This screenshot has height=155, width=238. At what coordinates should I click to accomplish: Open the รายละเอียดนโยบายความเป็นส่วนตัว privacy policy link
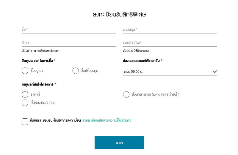click(x=107, y=120)
